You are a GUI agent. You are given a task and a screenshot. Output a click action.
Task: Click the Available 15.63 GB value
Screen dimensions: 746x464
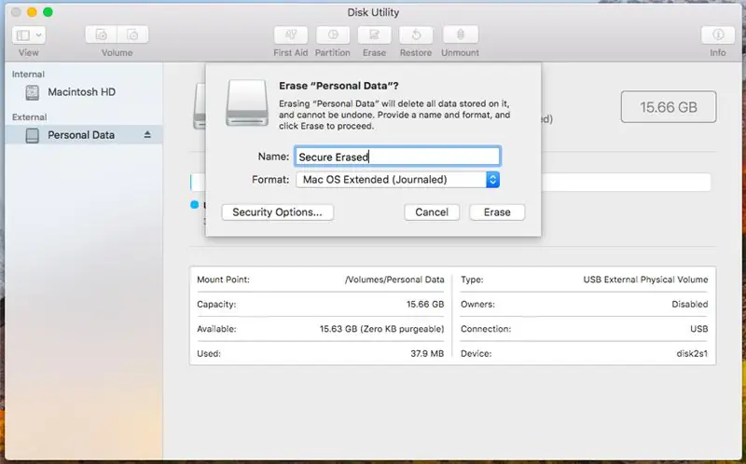(382, 329)
